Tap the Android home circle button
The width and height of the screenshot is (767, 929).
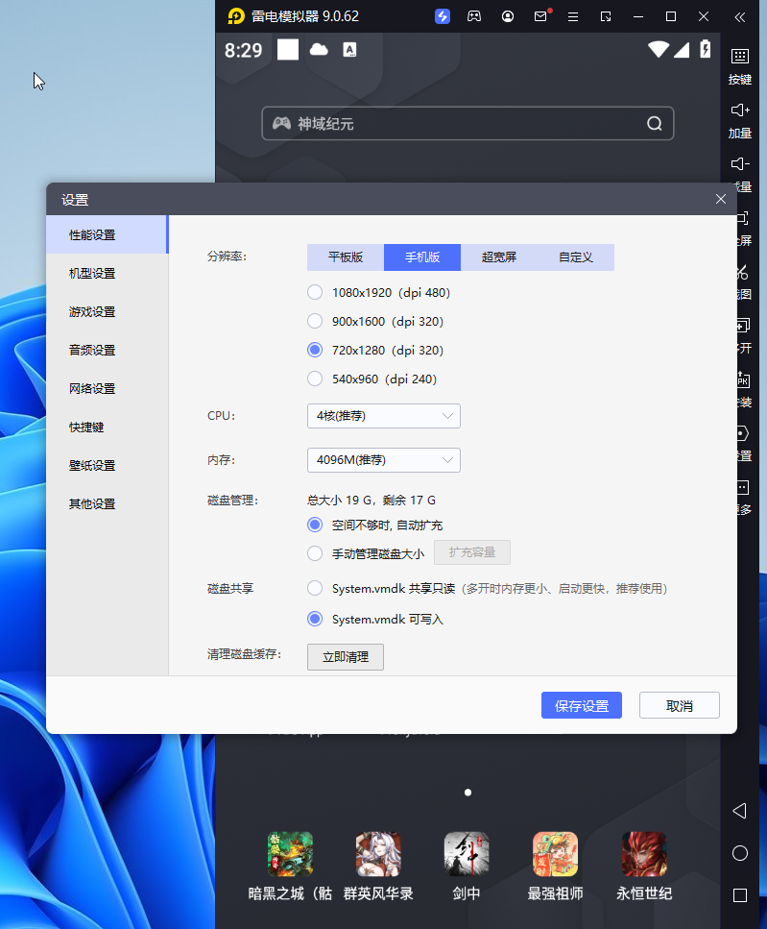(x=740, y=853)
